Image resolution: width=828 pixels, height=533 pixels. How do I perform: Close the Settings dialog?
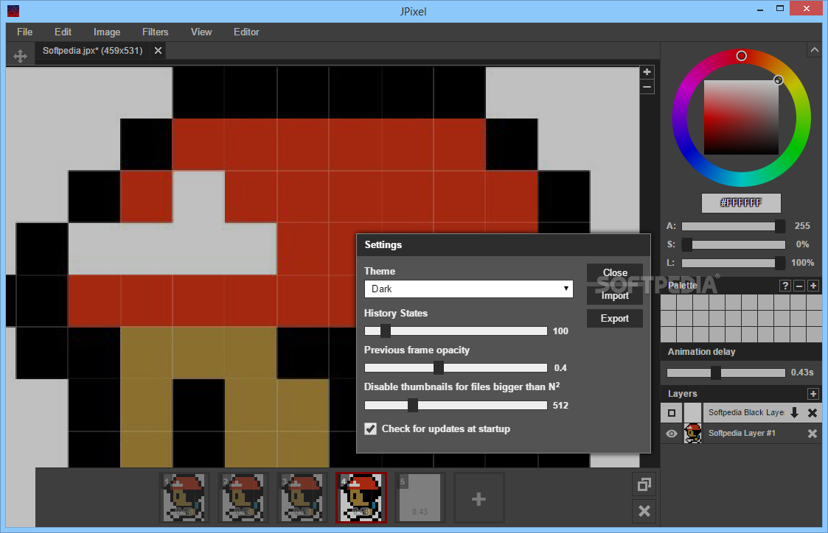click(615, 272)
